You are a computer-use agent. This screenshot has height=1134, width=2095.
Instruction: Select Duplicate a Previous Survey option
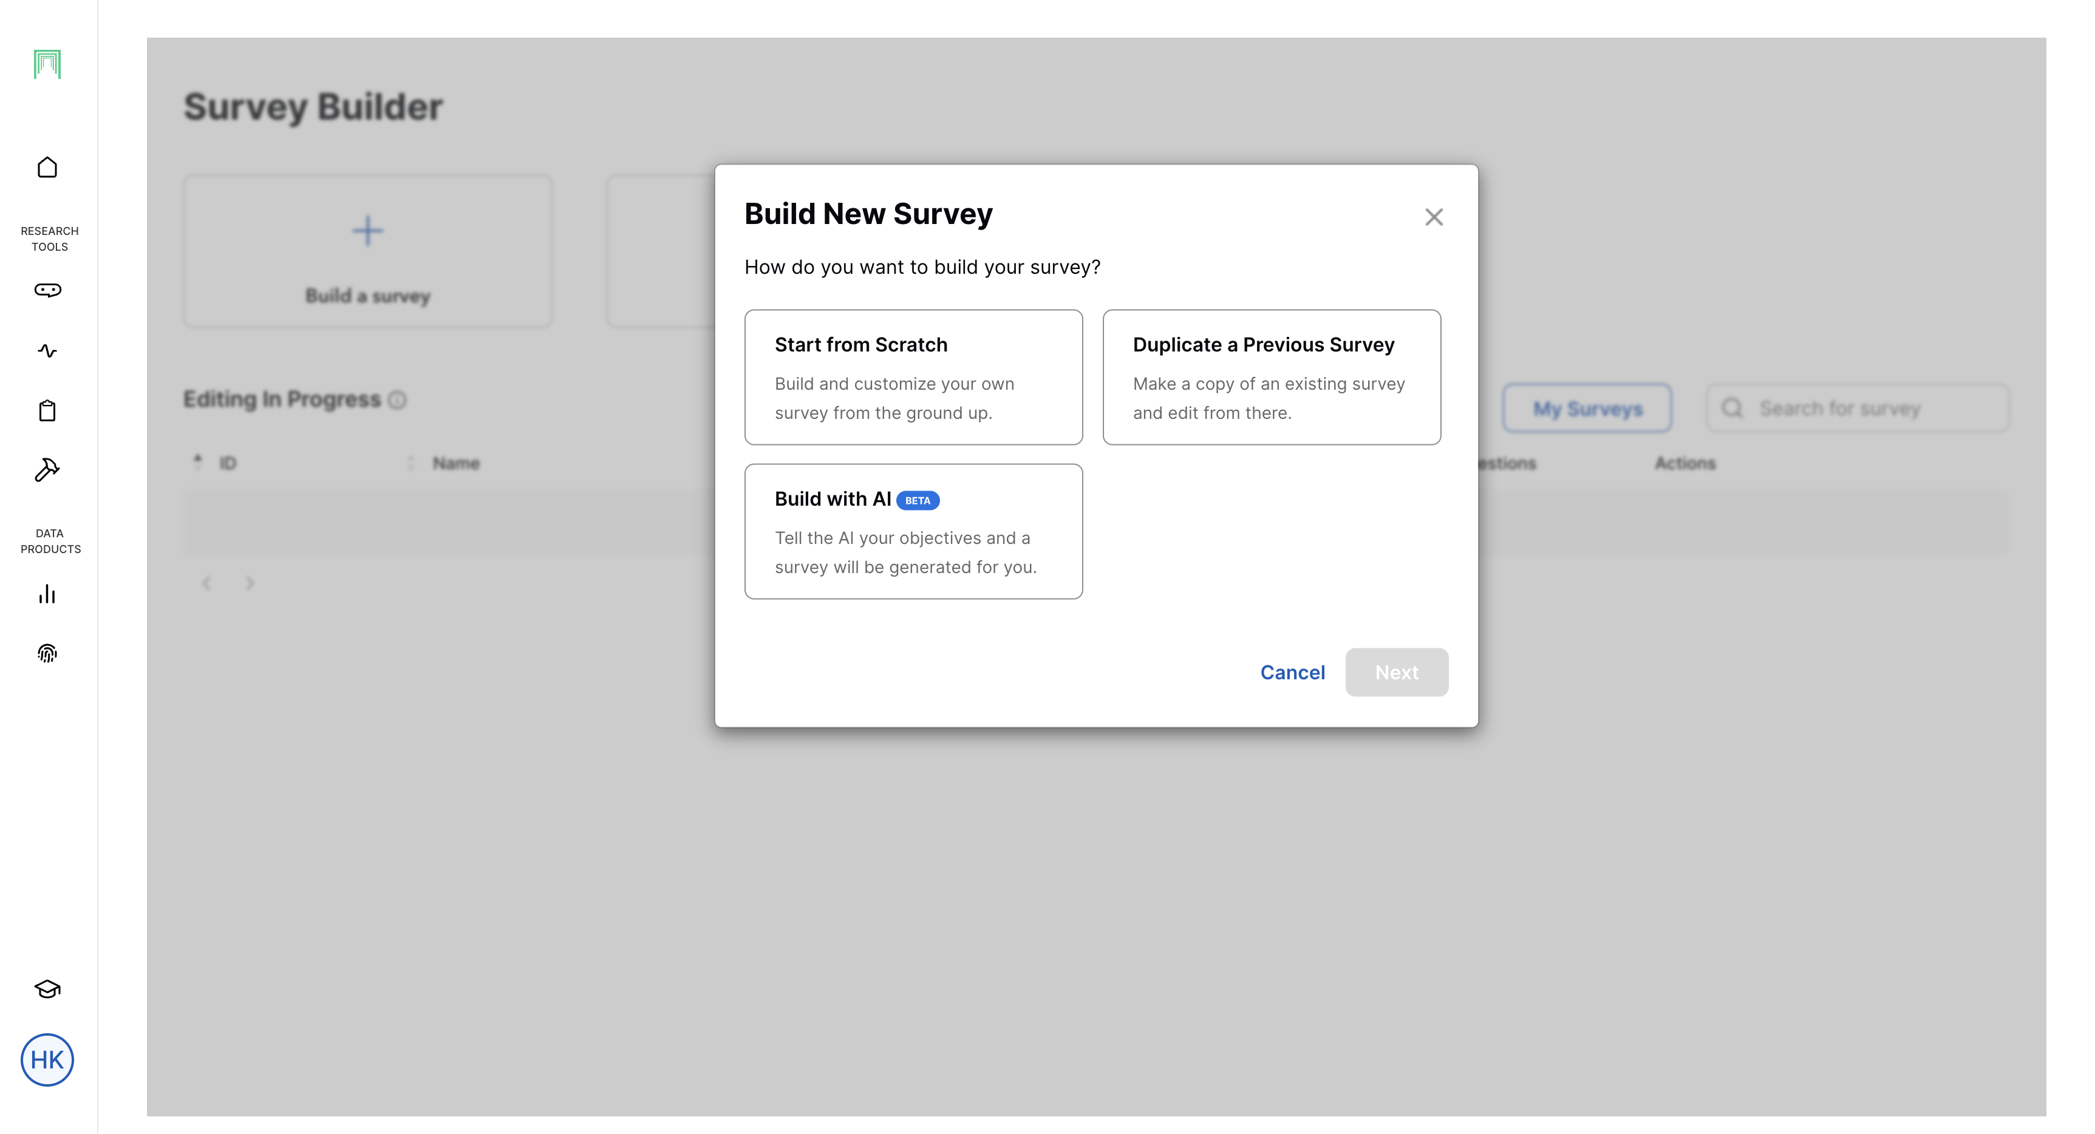click(1271, 377)
